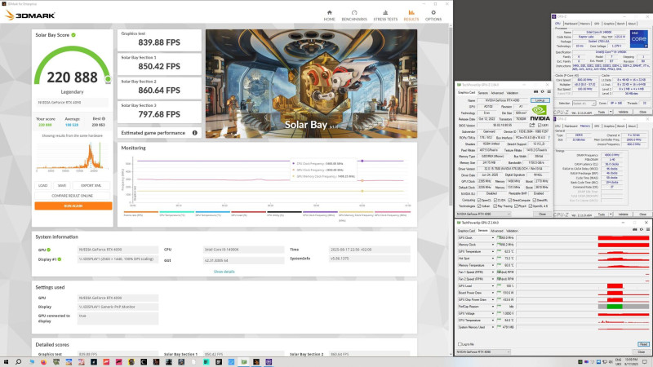Click the screenshot camera icon in GPU-Z Graphics Card window
Image resolution: width=653 pixels, height=367 pixels.
click(x=536, y=92)
